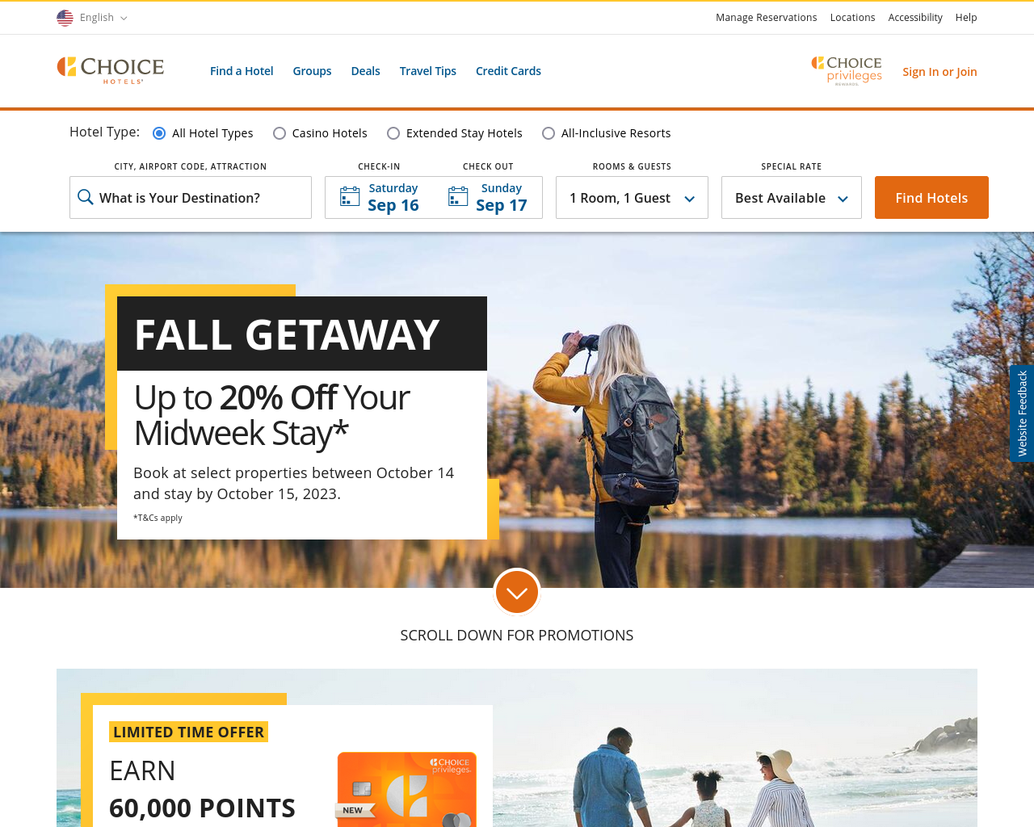The image size is (1034, 827).
Task: Select the Casino Hotels radio button
Action: click(280, 133)
